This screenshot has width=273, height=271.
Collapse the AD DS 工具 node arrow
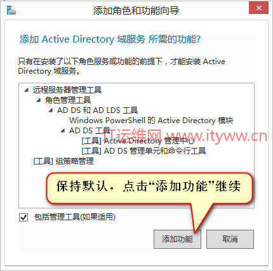(63, 131)
